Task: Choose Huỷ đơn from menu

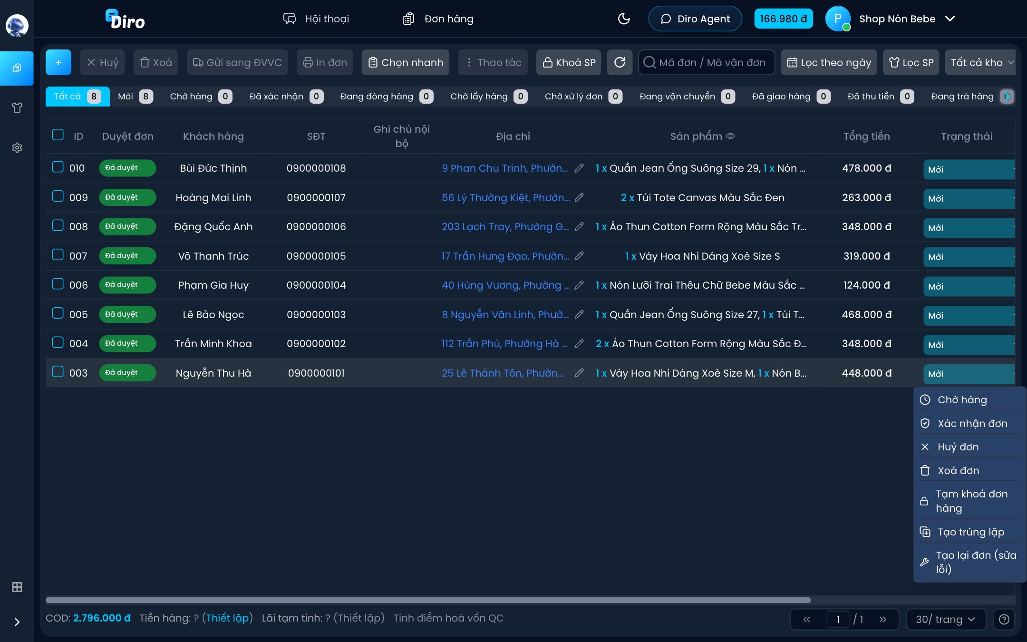Action: pyautogui.click(x=969, y=447)
